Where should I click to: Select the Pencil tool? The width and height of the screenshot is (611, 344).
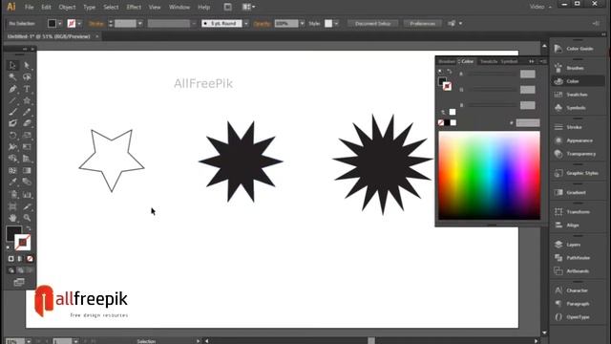[x=27, y=113]
